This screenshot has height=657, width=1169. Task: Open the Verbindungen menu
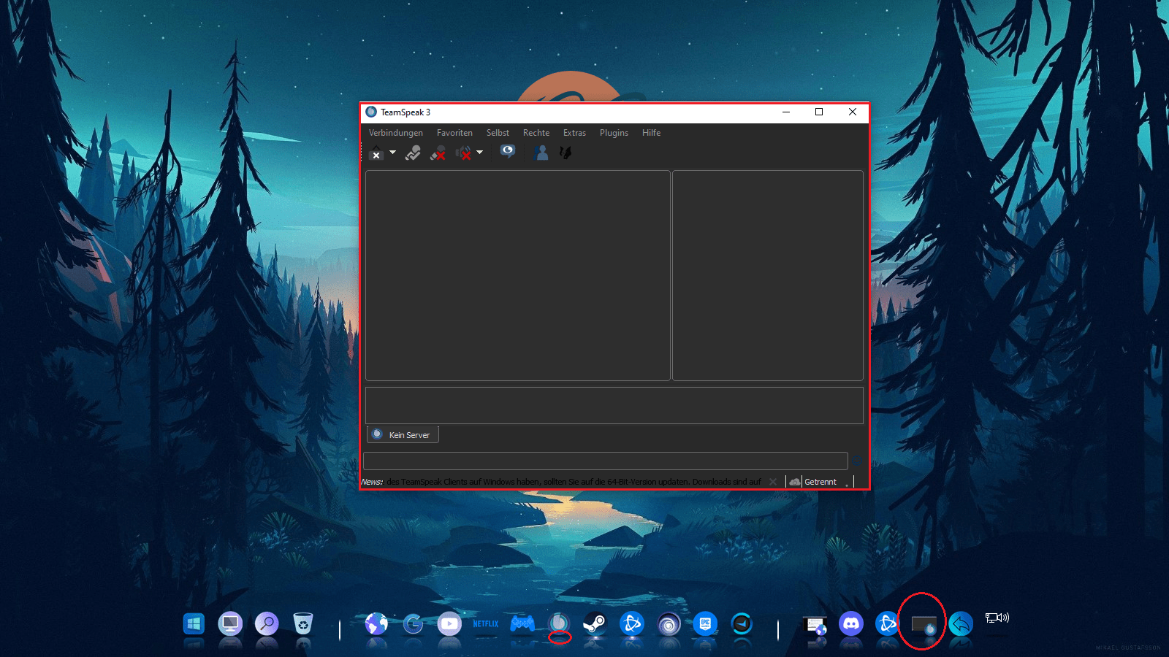pos(395,133)
